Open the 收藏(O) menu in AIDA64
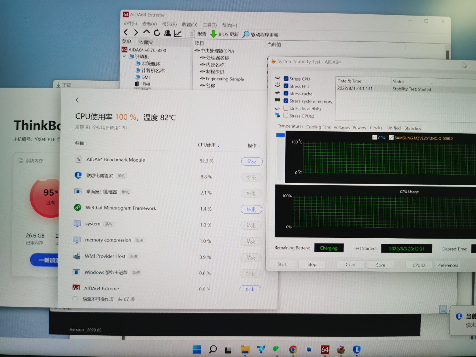 click(x=190, y=25)
